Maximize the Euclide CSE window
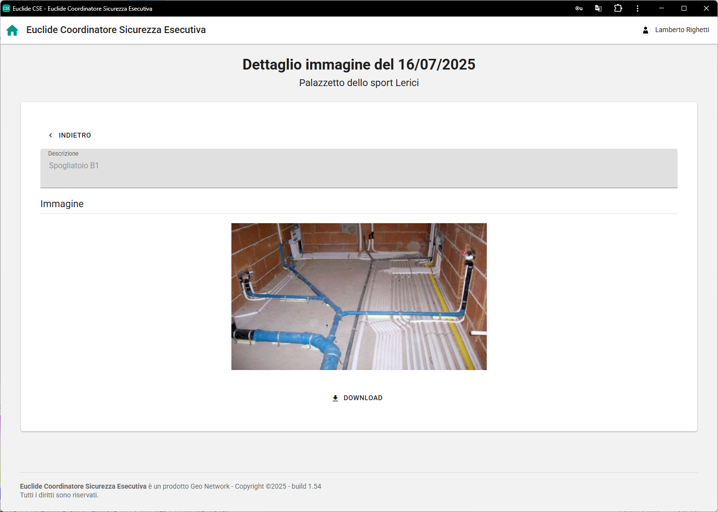Image resolution: width=718 pixels, height=512 pixels. (684, 8)
